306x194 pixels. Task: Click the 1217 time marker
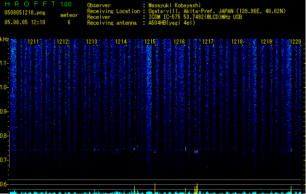tap(208, 41)
